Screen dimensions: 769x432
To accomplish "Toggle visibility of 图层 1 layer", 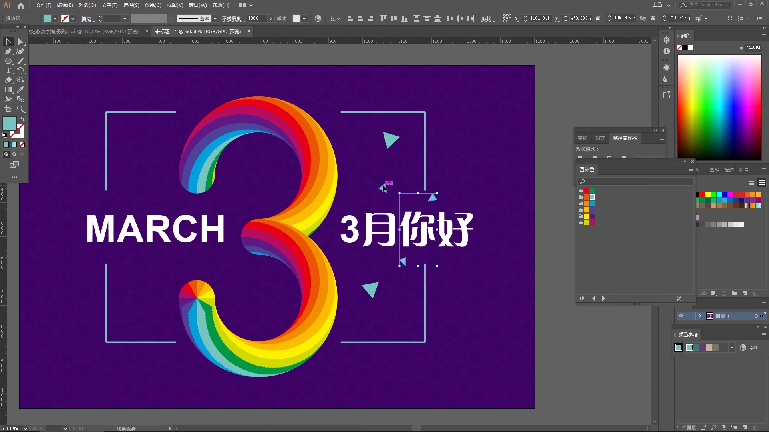I will pyautogui.click(x=682, y=316).
